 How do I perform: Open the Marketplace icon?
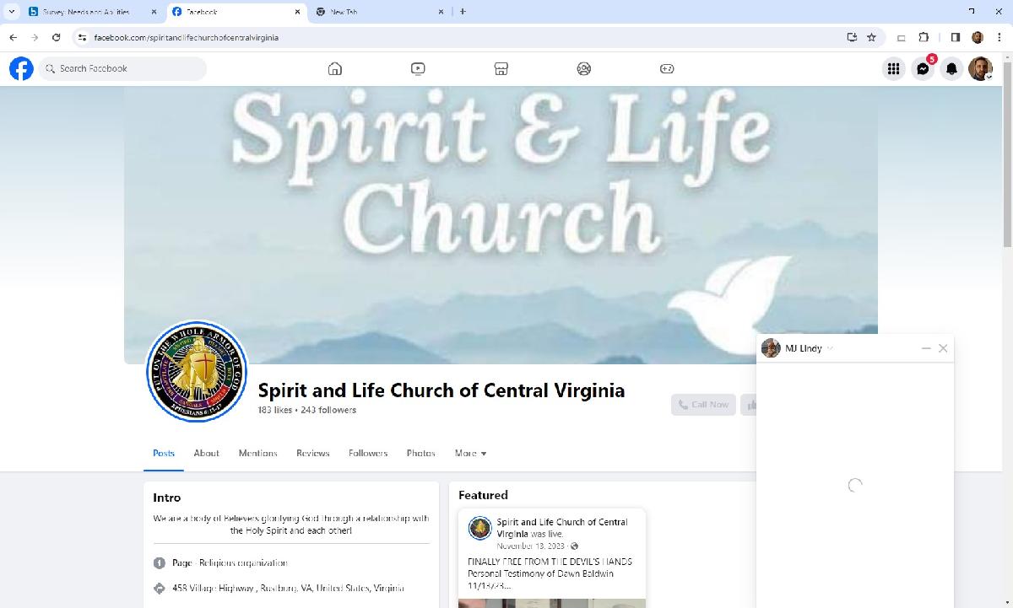[x=501, y=69]
